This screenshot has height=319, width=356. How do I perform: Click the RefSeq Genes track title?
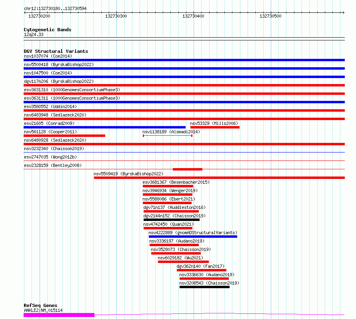(x=40, y=306)
